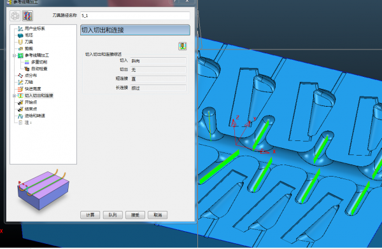Screen dimensions: 382x249
Task: Select 进给和转速 feeds and speeds node
Action: pyautogui.click(x=34, y=116)
